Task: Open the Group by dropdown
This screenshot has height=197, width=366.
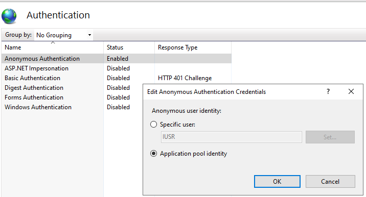Action: [63, 35]
